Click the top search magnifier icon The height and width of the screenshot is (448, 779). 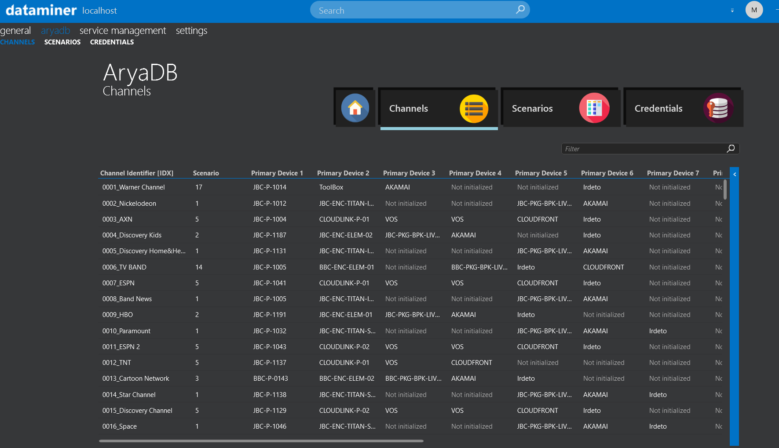(x=520, y=10)
